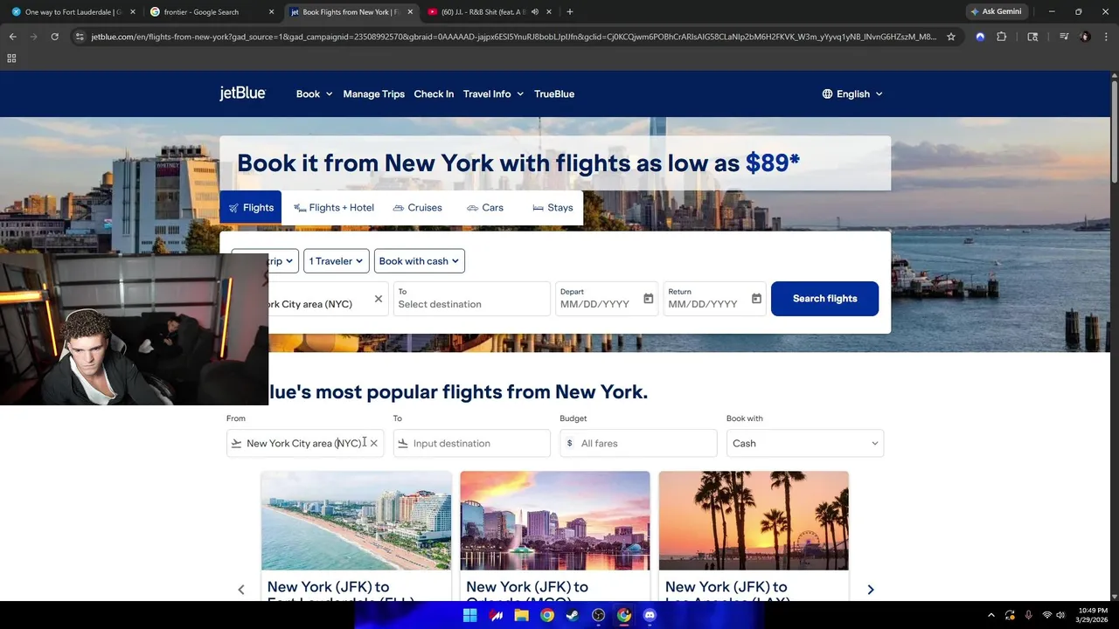
Task: Open the Book with cash dropdown
Action: 419,261
